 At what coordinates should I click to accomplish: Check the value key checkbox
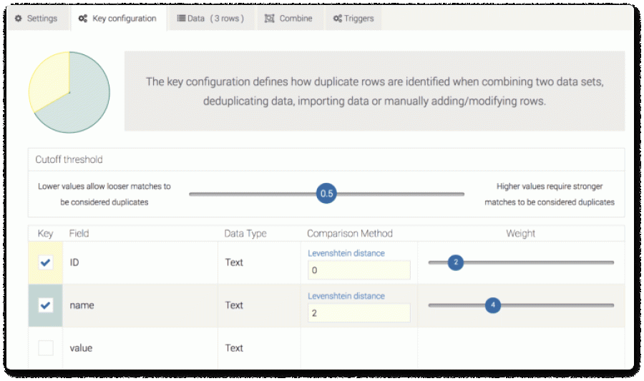pyautogui.click(x=46, y=348)
